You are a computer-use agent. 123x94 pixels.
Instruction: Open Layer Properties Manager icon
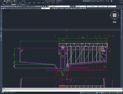(48, 6)
